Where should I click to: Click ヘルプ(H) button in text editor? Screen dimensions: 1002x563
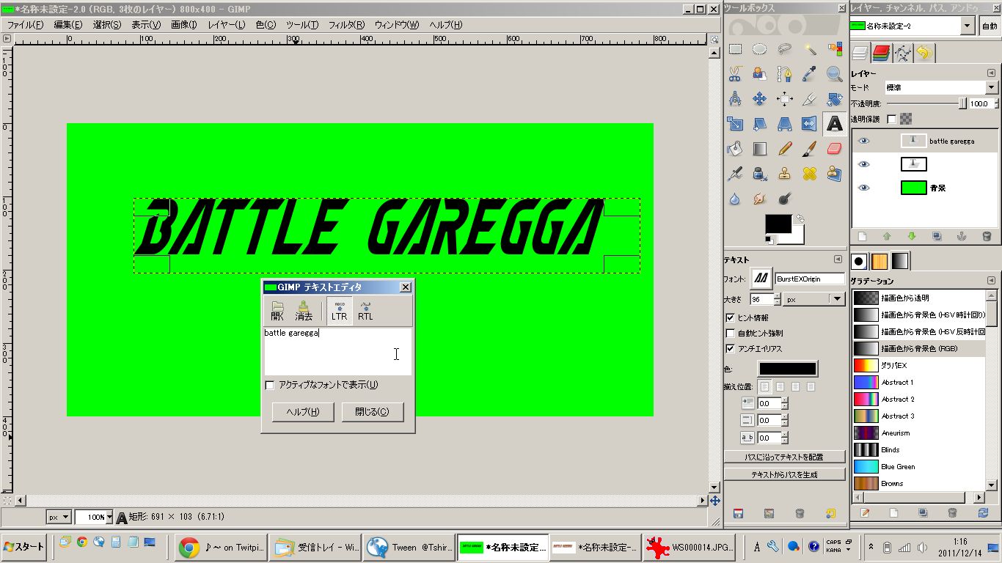coord(304,411)
